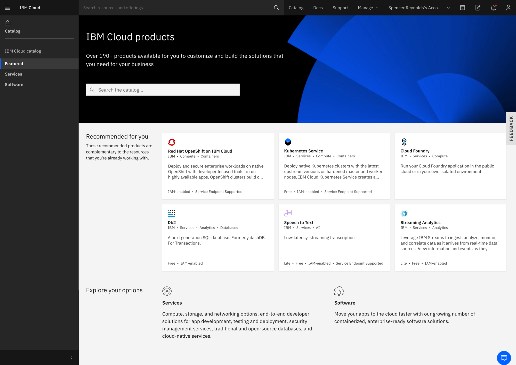This screenshot has width=516, height=365.
Task: Click the Streaming Analytics icon
Action: tap(404, 214)
